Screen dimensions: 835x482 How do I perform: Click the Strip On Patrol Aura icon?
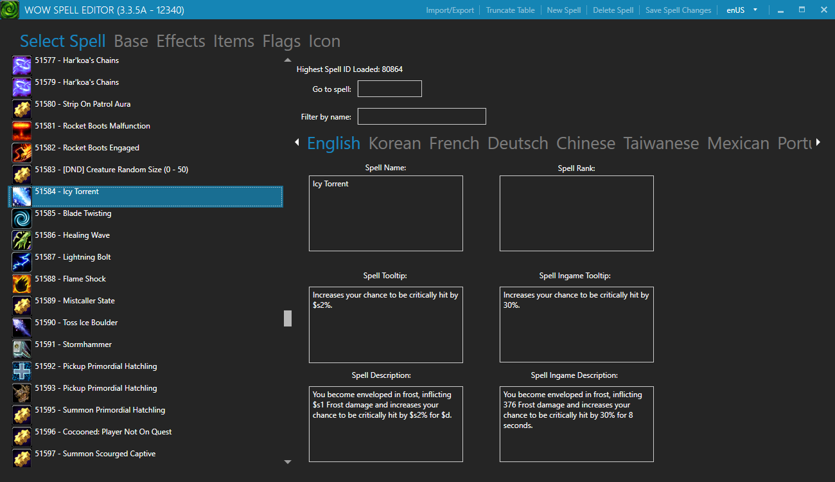tap(22, 109)
